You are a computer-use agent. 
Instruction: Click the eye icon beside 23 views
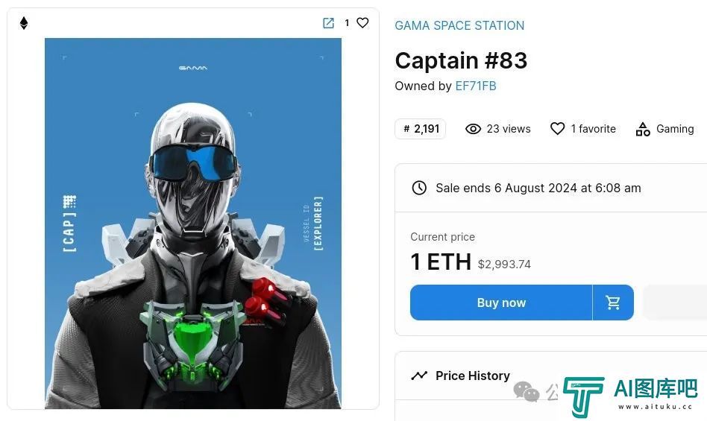coord(473,129)
